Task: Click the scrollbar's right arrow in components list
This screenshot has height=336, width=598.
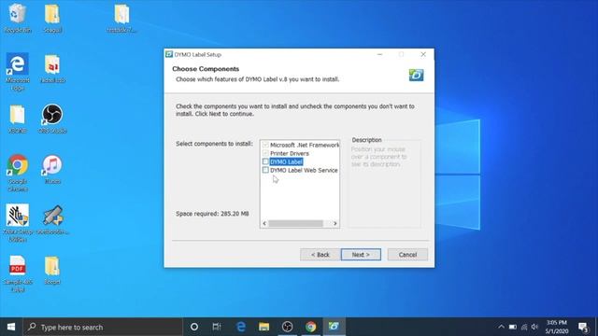Action: (335, 224)
